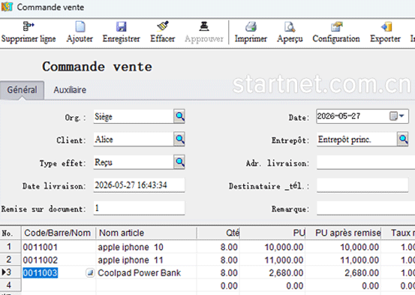415x295 pixels.
Task: Click the Remise sur document field
Action: [x=140, y=208]
